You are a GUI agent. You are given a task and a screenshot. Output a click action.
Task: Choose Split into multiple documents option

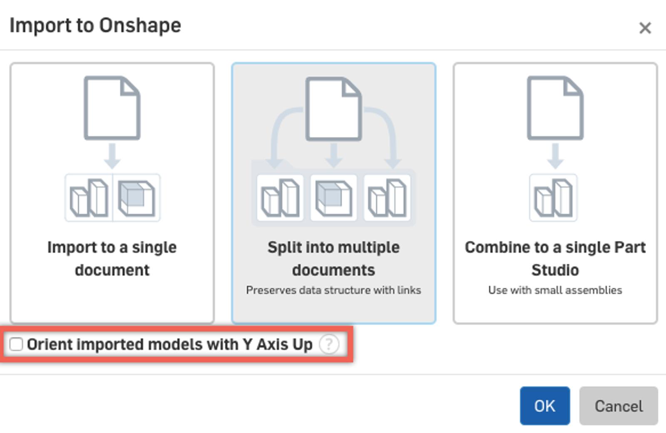333,258
